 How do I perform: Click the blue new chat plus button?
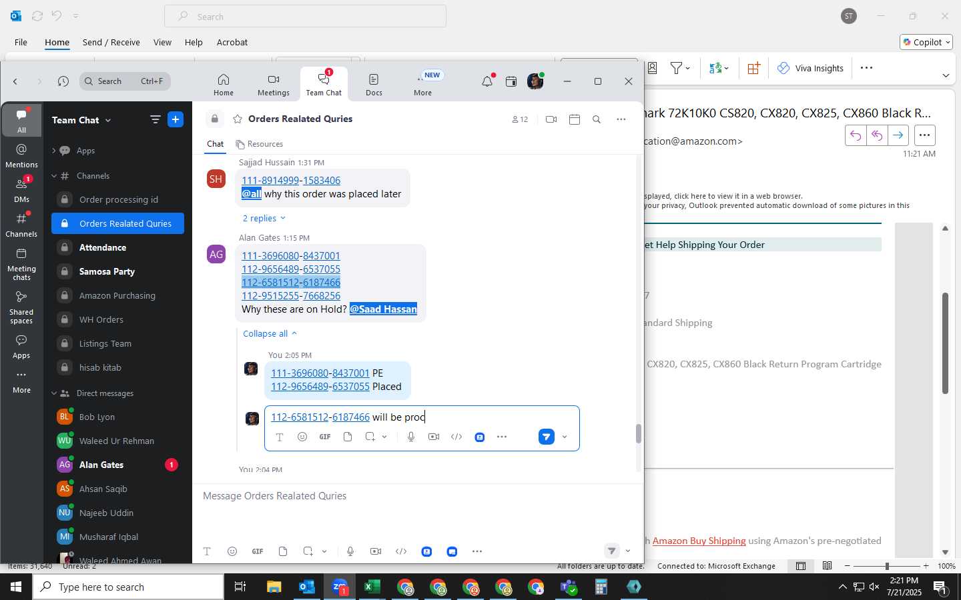tap(176, 119)
